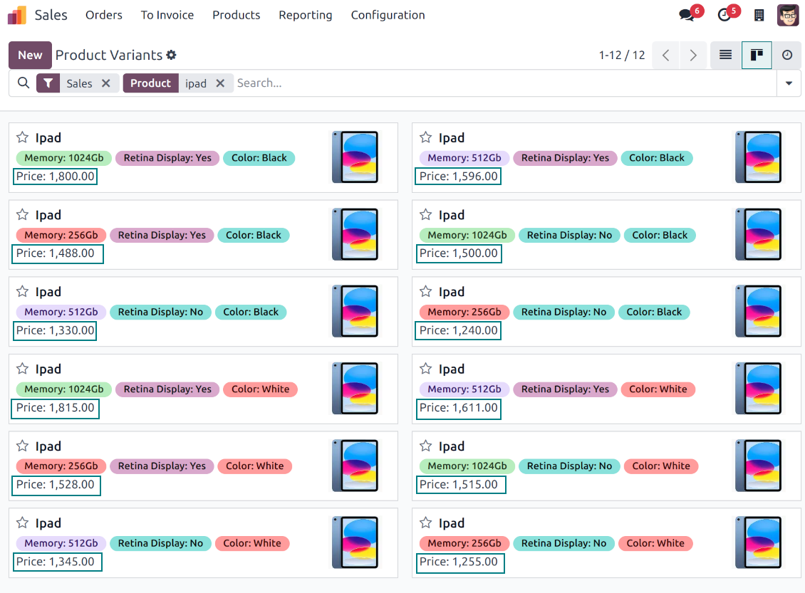Favorite the Ipad priced 1,800.00
Image resolution: width=805 pixels, height=593 pixels.
pos(22,137)
